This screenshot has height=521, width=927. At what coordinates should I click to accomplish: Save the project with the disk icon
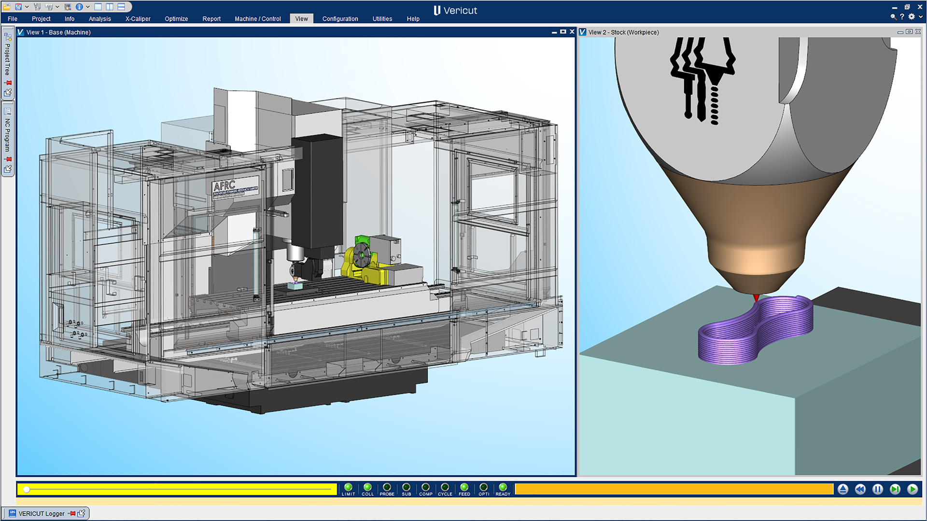click(18, 7)
